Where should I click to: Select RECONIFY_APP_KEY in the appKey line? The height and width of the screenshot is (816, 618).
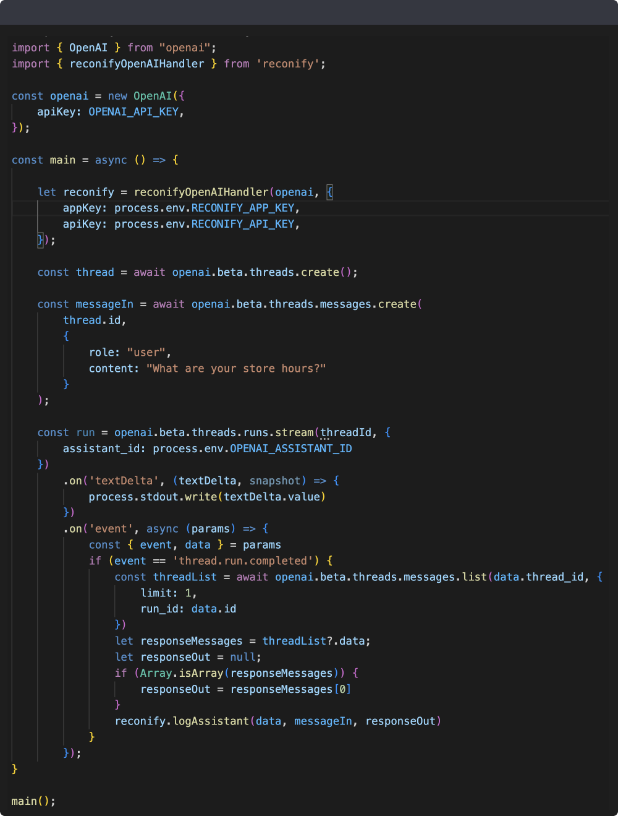pos(243,208)
